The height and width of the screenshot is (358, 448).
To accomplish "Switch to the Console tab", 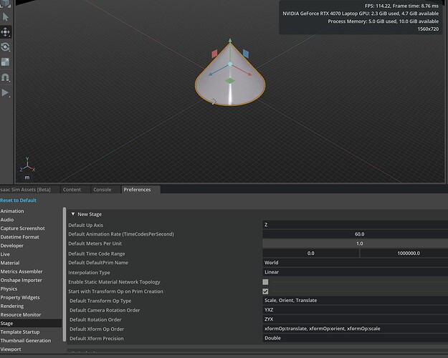I will 103,190.
